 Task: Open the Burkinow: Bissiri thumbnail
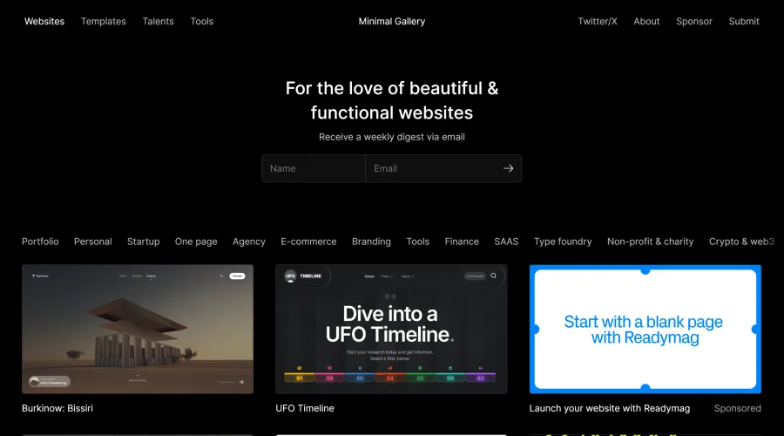(x=138, y=329)
